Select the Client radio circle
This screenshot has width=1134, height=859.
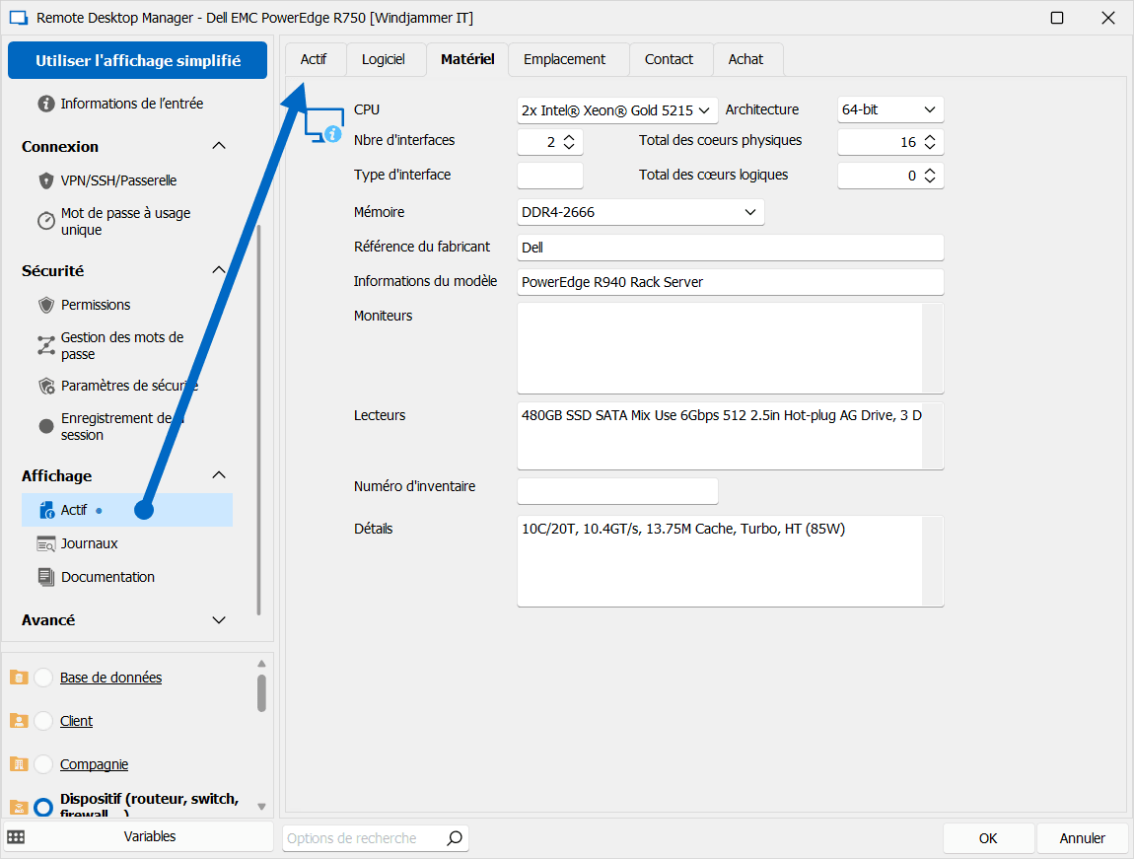click(43, 721)
